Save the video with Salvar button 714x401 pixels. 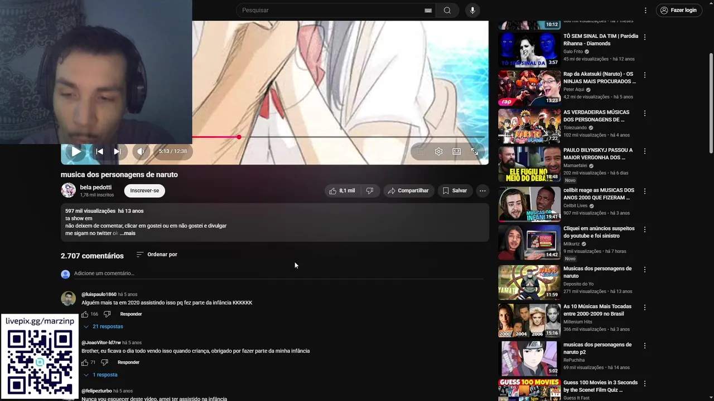[x=455, y=190]
